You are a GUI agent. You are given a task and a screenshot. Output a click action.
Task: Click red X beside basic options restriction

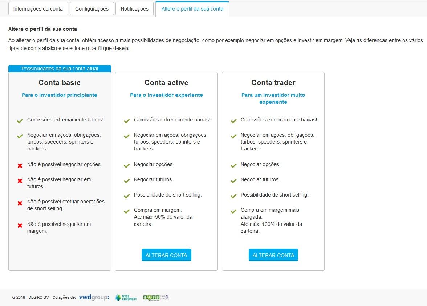[20, 166]
